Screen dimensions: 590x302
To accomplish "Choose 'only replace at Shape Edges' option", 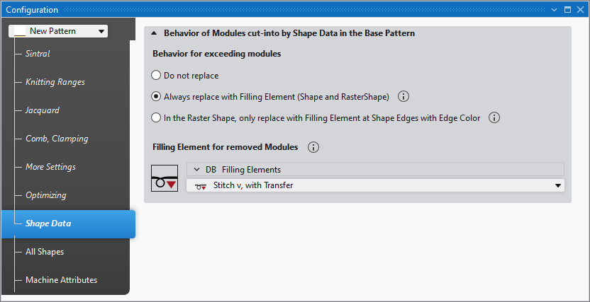I will coord(157,117).
